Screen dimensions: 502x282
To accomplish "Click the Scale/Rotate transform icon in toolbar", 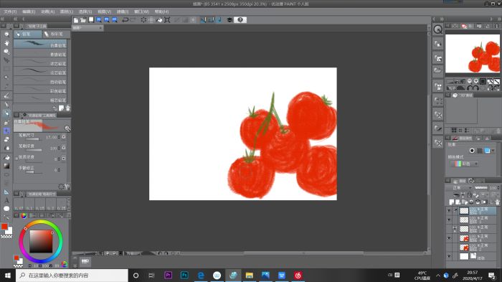I will [167, 20].
